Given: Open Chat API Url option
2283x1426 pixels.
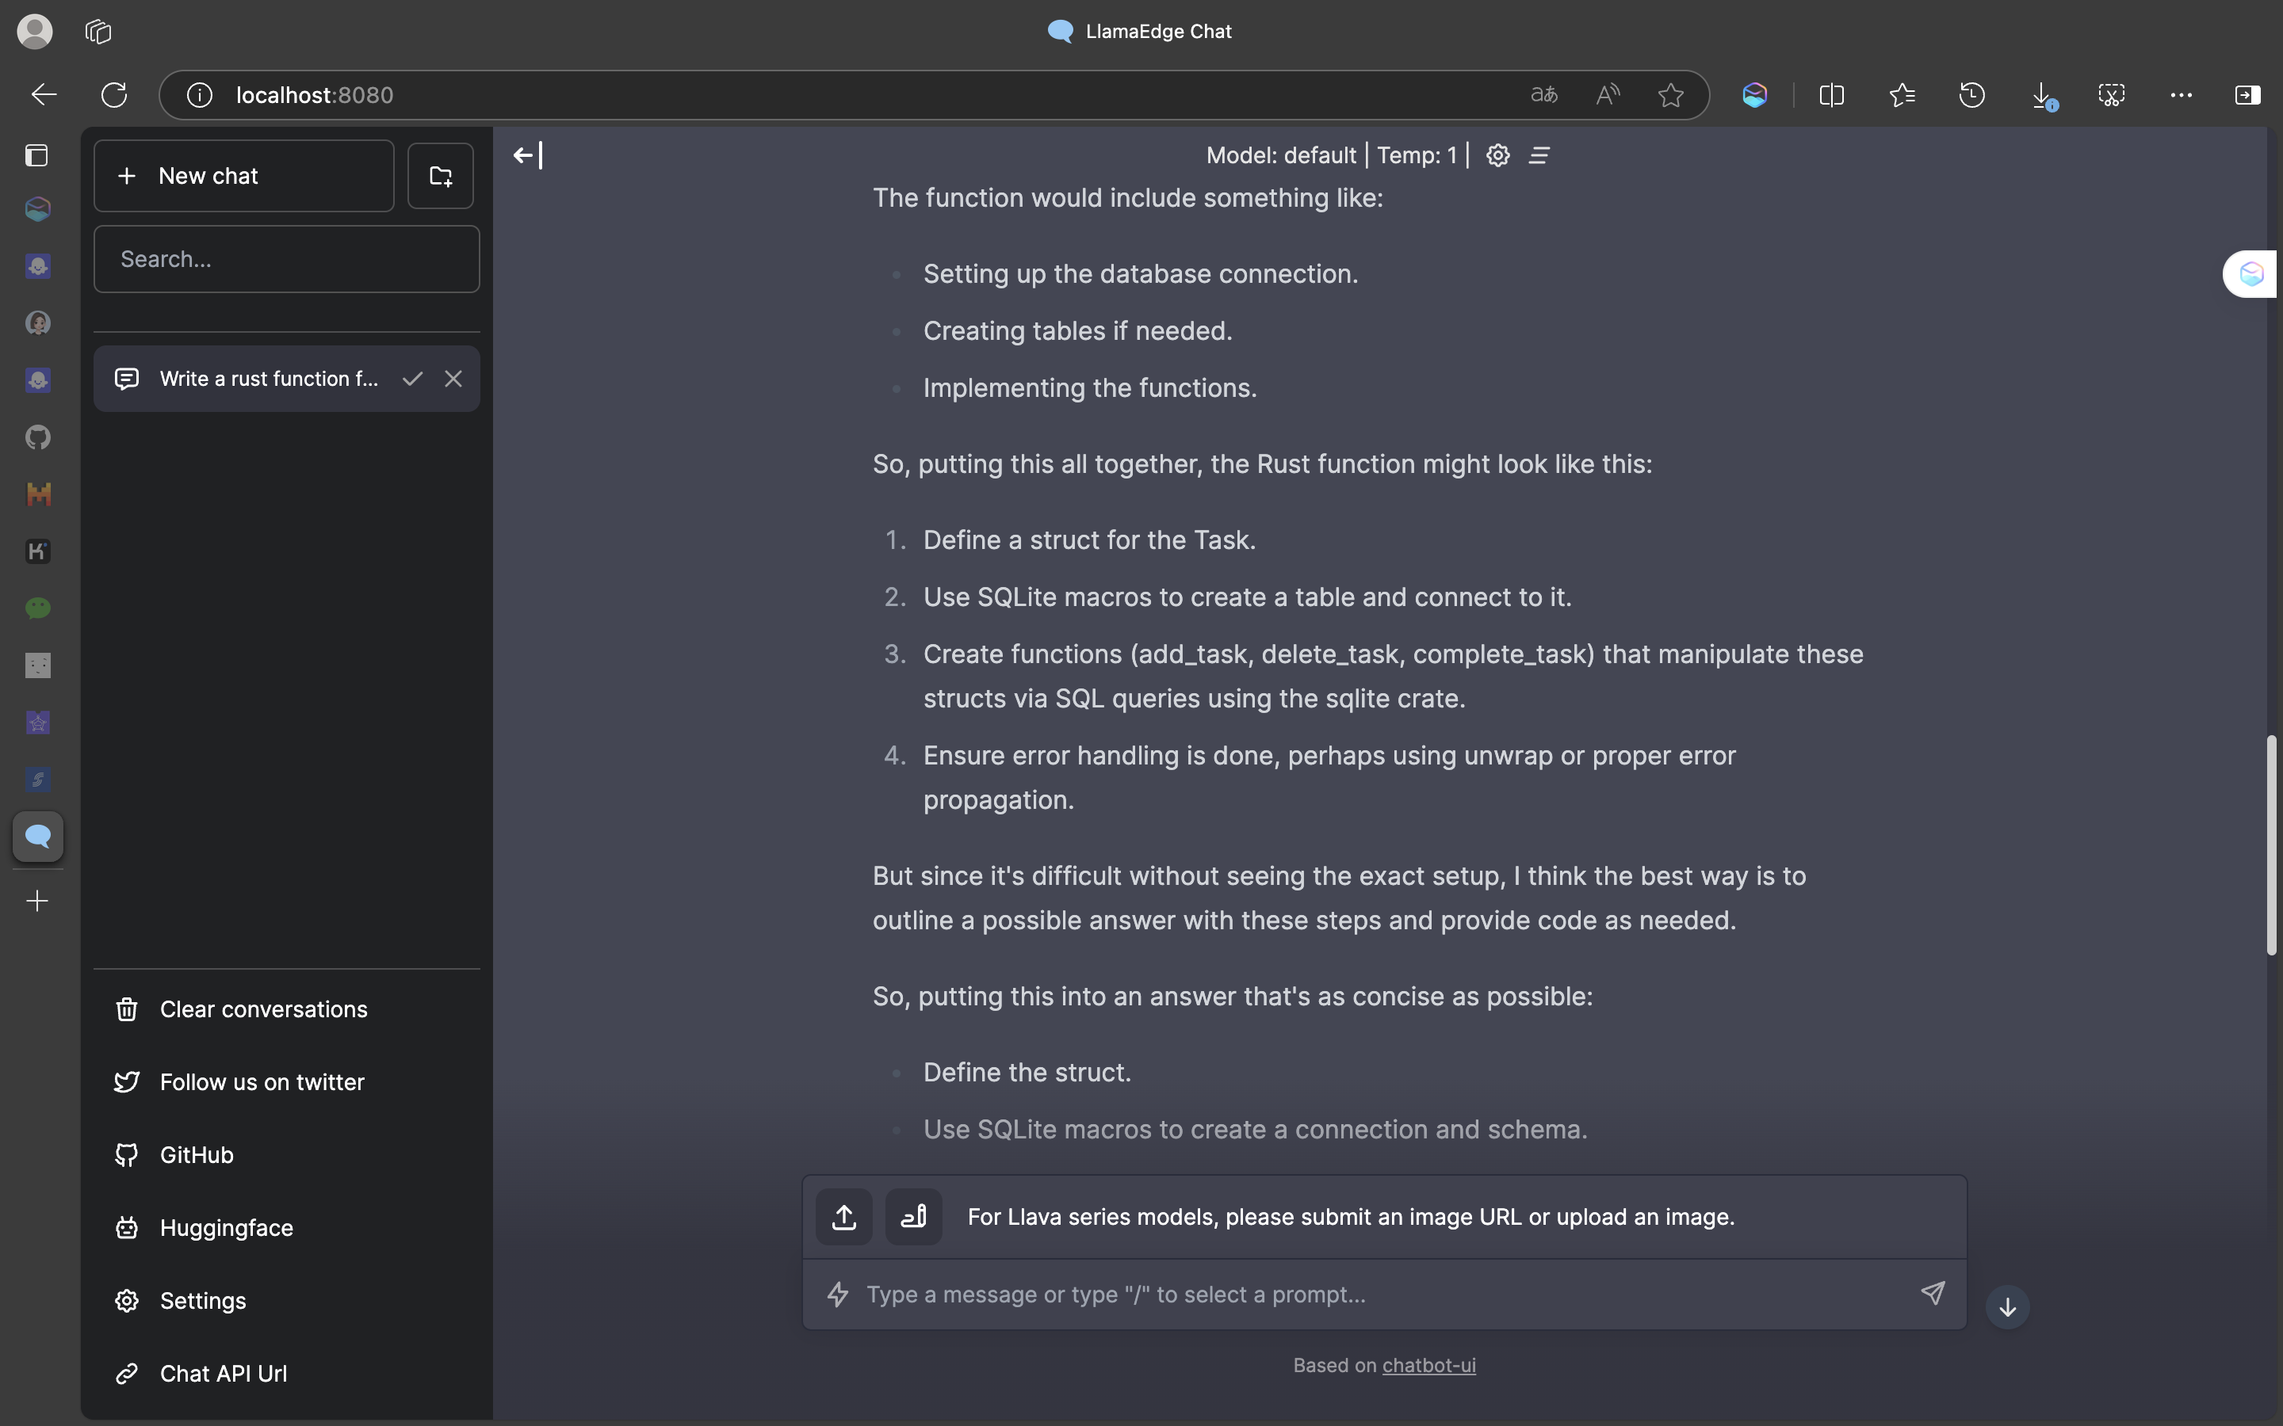Looking at the screenshot, I should point(224,1373).
